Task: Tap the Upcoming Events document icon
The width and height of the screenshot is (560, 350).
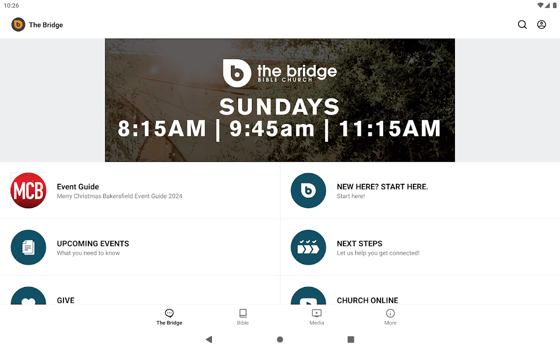Action: click(x=28, y=248)
